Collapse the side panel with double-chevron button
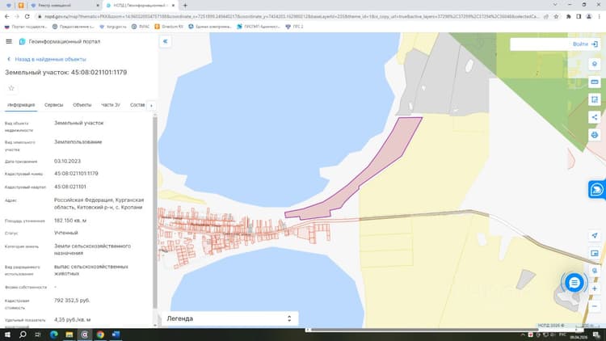The width and height of the screenshot is (606, 341). 166,41
